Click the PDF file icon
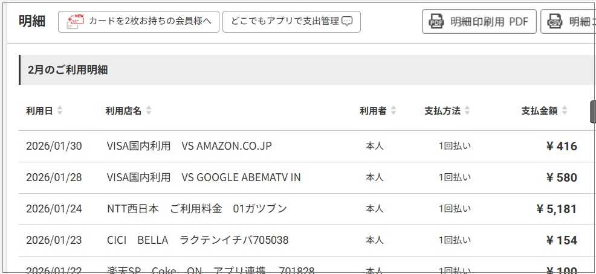Viewport: 596px width, 274px height. pos(436,22)
